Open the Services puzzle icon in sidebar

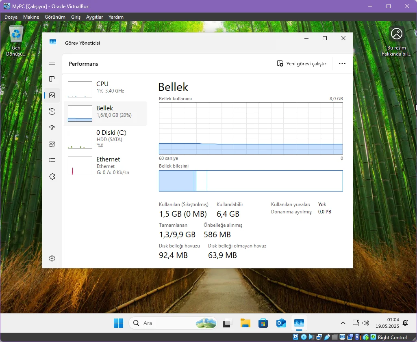(x=52, y=176)
